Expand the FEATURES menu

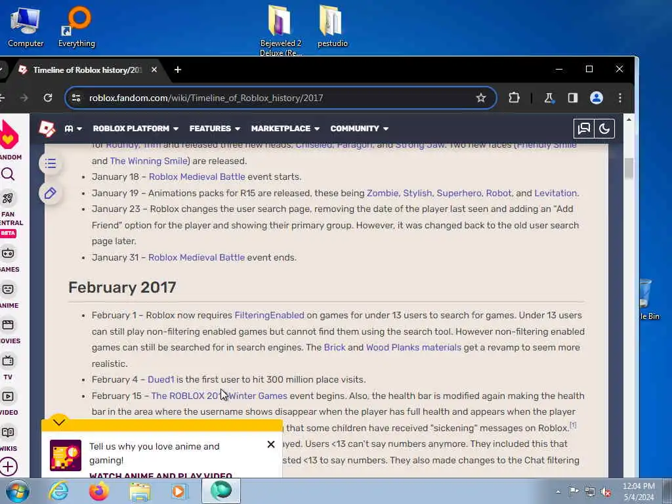tap(215, 129)
